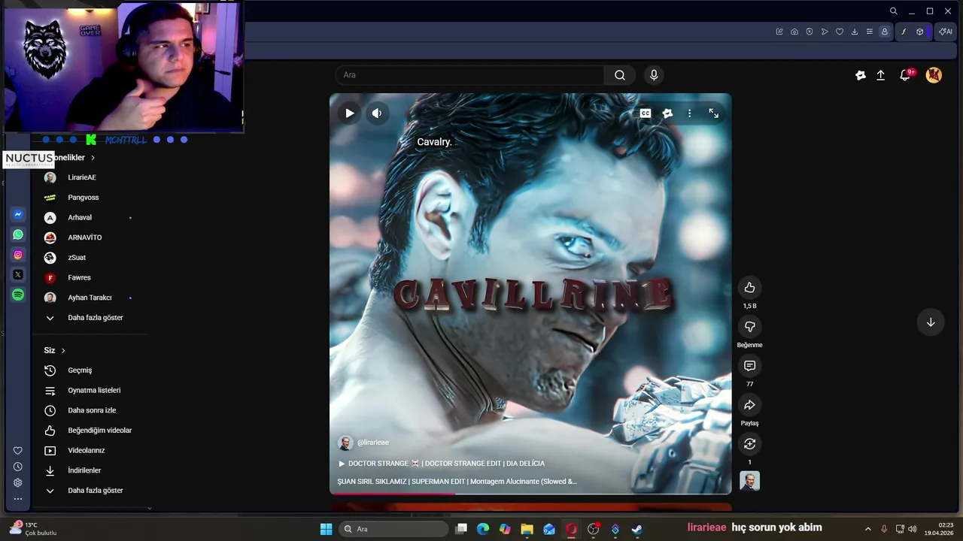Open the Shorts more options menu
Screen dimensions: 963x541
click(x=689, y=113)
